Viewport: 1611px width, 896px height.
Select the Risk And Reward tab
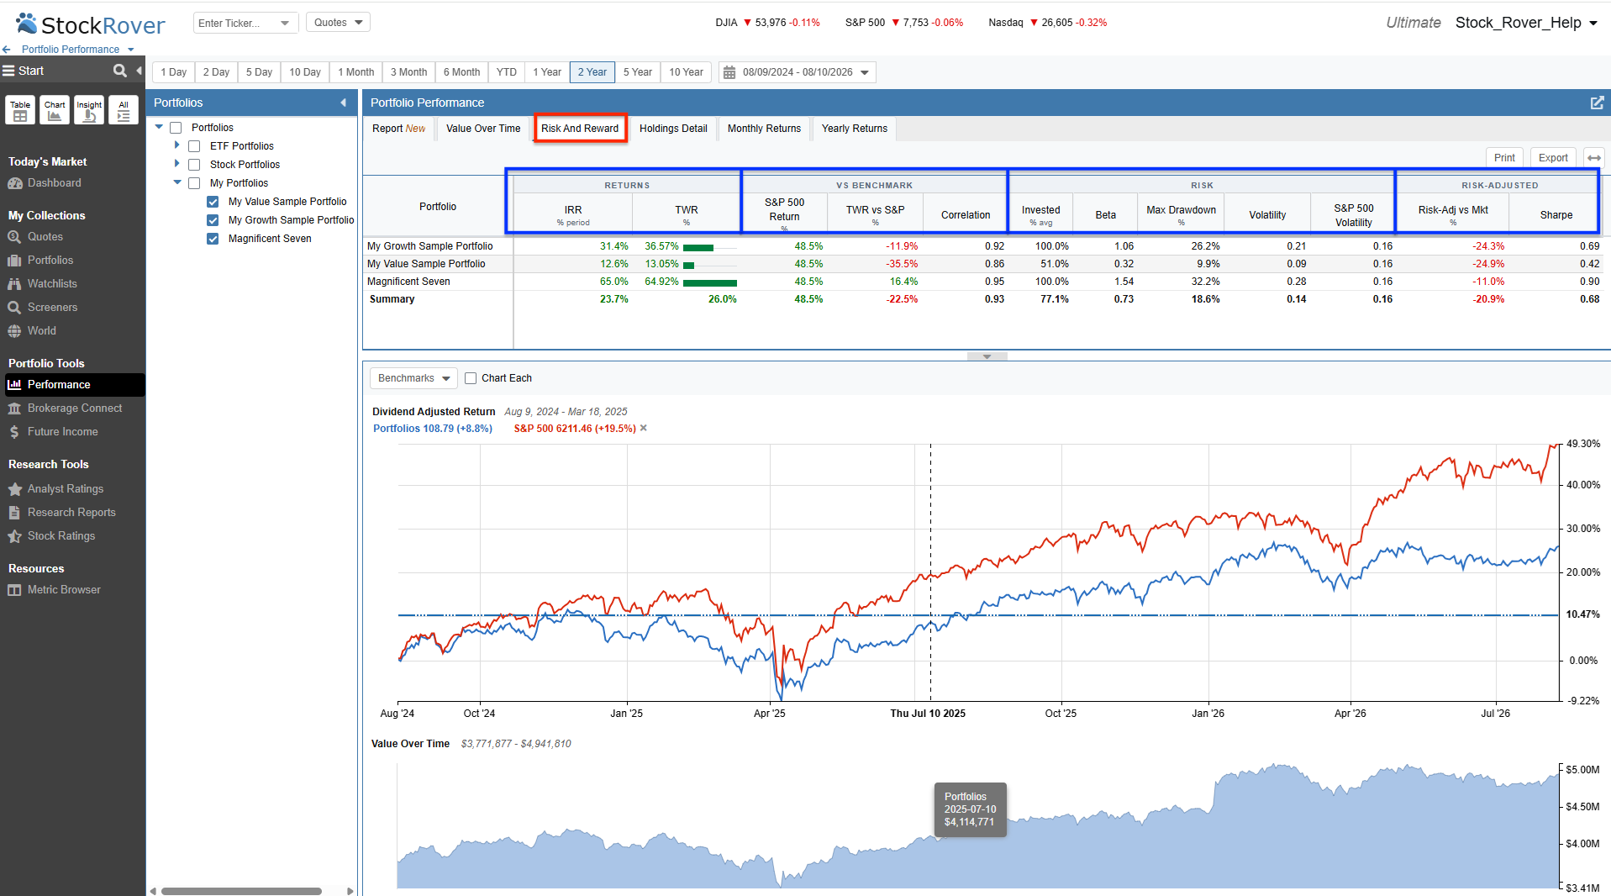[580, 129]
